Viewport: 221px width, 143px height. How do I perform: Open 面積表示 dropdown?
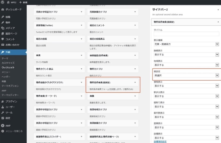(x=186, y=127)
